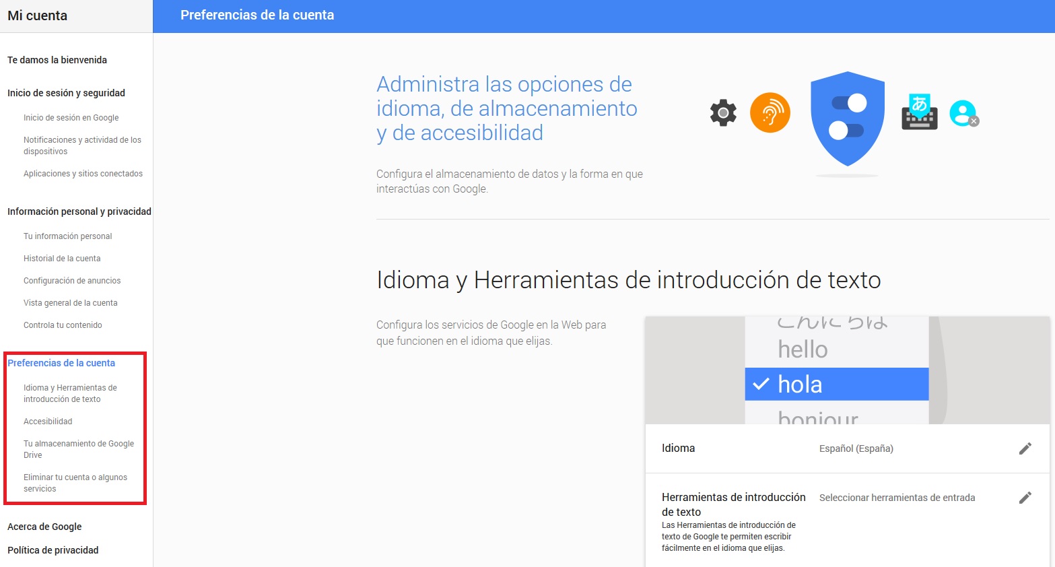Click the Español (España) language value
Image resolution: width=1055 pixels, height=567 pixels.
point(856,448)
